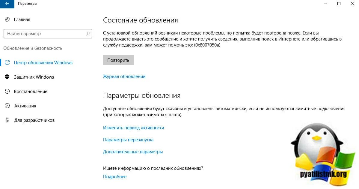This screenshot has width=359, height=189.
Task: Click the Восстановление history icon
Action: 7,91
